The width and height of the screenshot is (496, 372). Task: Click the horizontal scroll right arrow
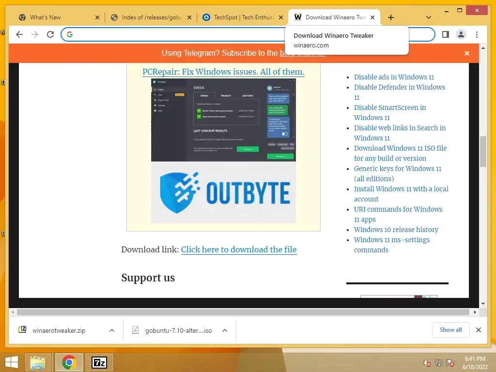[475, 312]
